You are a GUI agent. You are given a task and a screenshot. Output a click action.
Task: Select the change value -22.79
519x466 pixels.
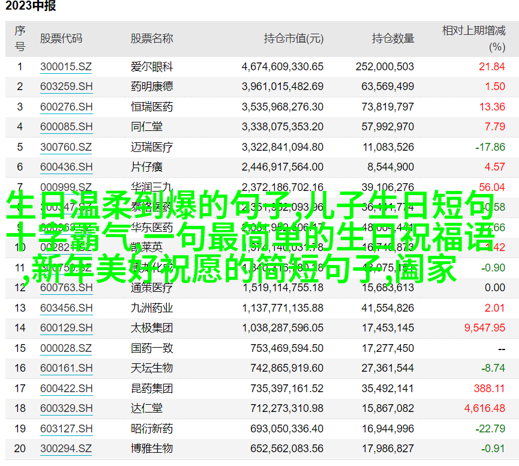tap(490, 429)
